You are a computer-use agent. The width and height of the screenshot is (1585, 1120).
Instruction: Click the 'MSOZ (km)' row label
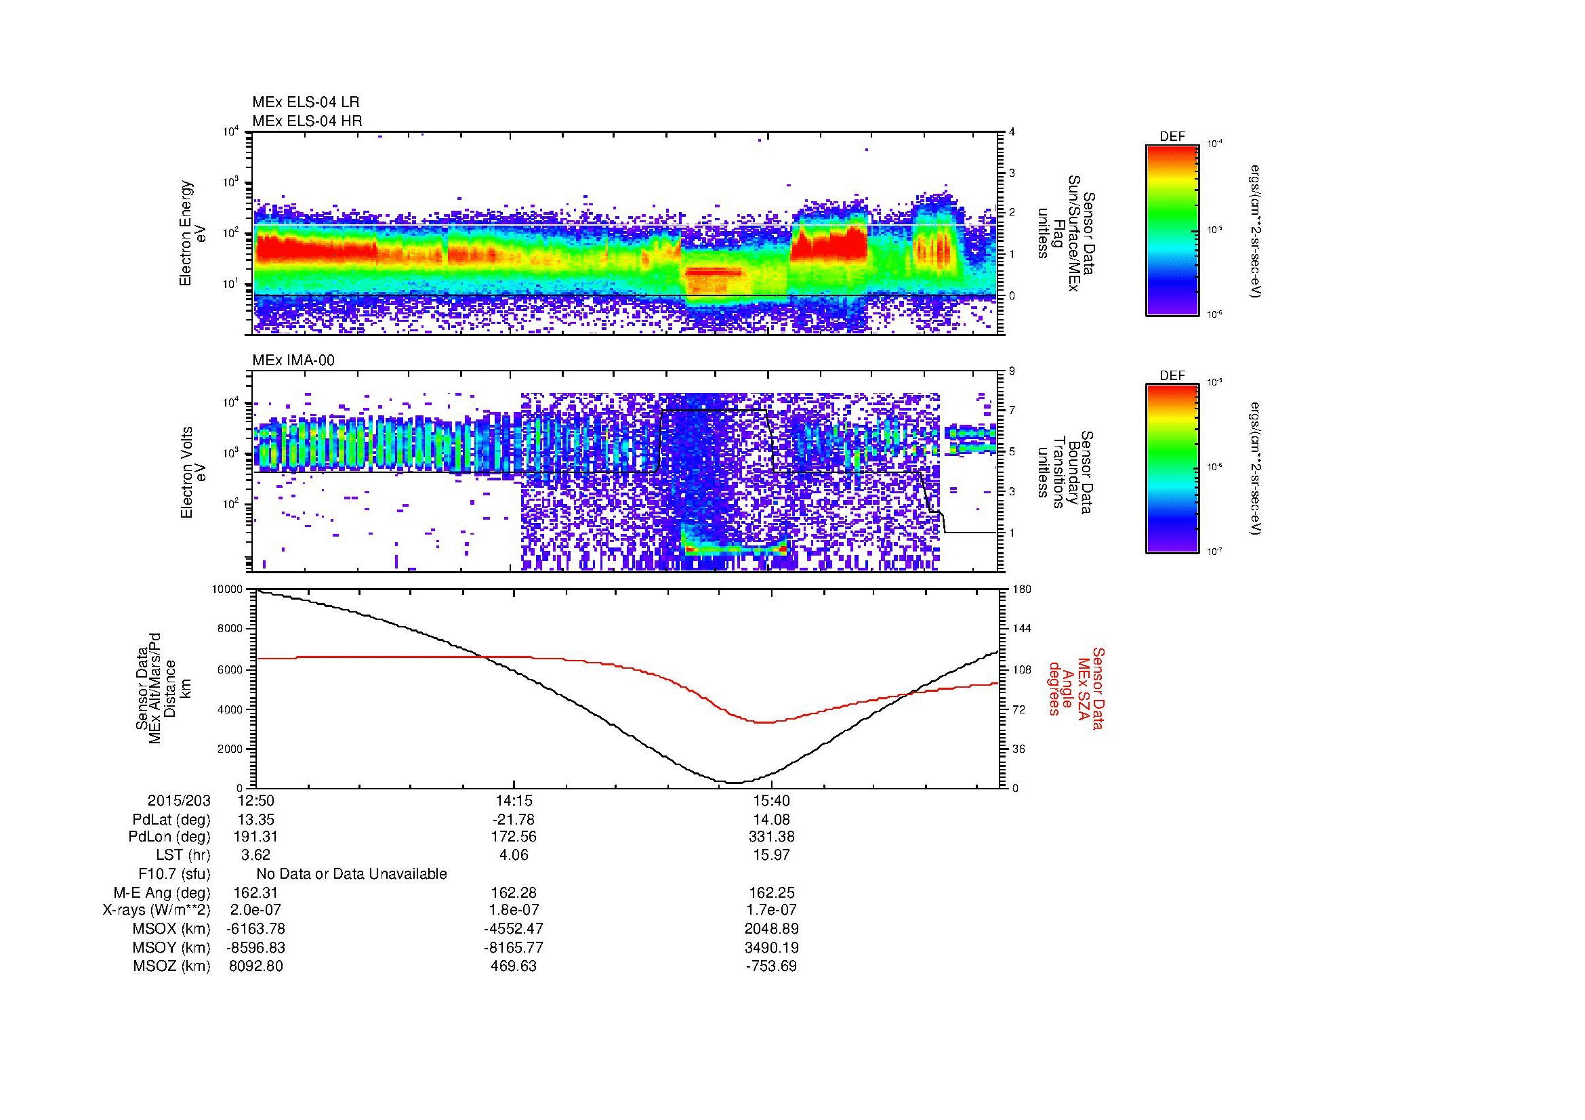point(172,966)
